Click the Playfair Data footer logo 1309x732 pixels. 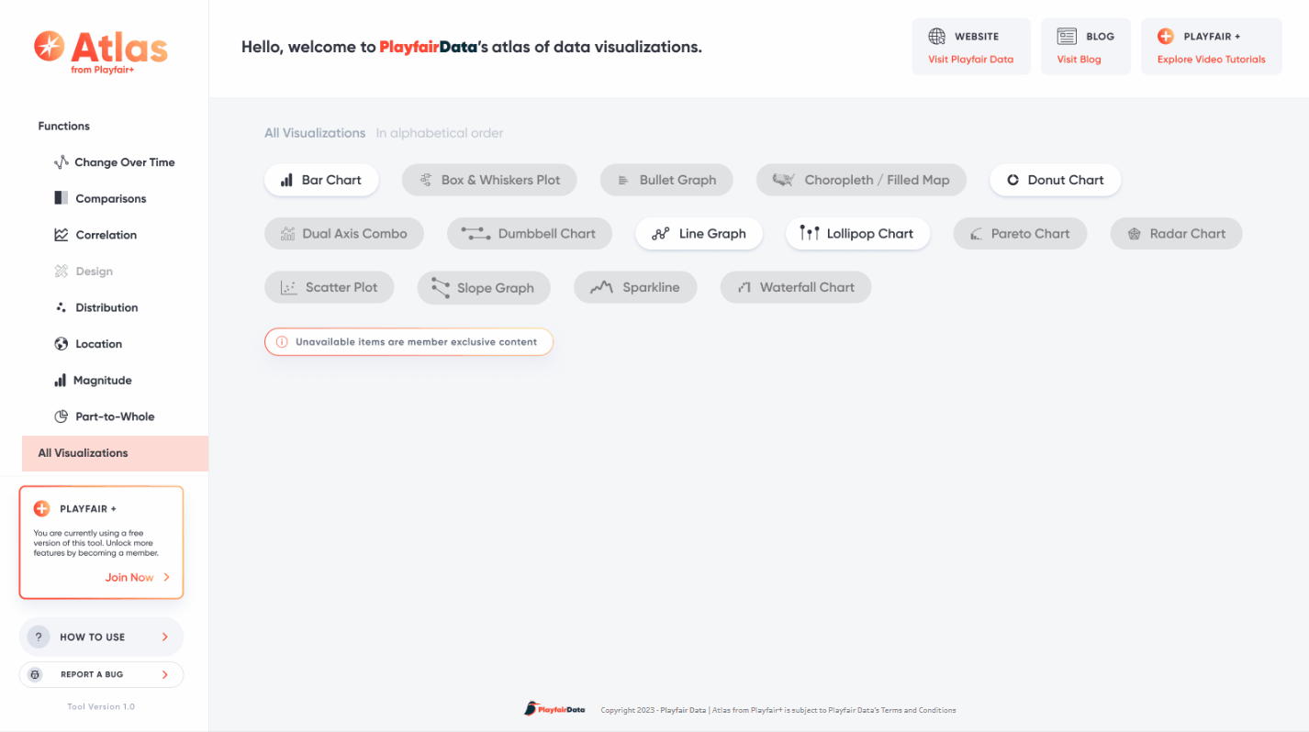[554, 709]
